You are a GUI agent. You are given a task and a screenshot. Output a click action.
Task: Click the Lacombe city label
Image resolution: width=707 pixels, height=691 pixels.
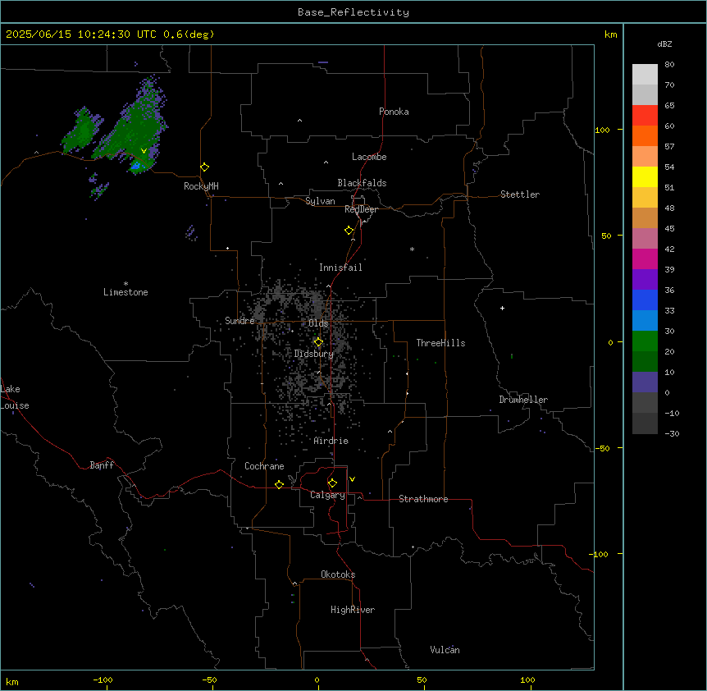click(x=369, y=157)
